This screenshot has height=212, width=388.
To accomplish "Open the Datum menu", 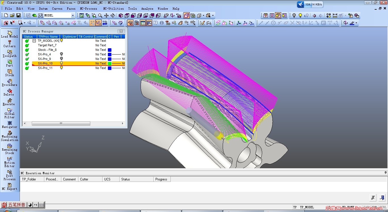I will 43,9.
